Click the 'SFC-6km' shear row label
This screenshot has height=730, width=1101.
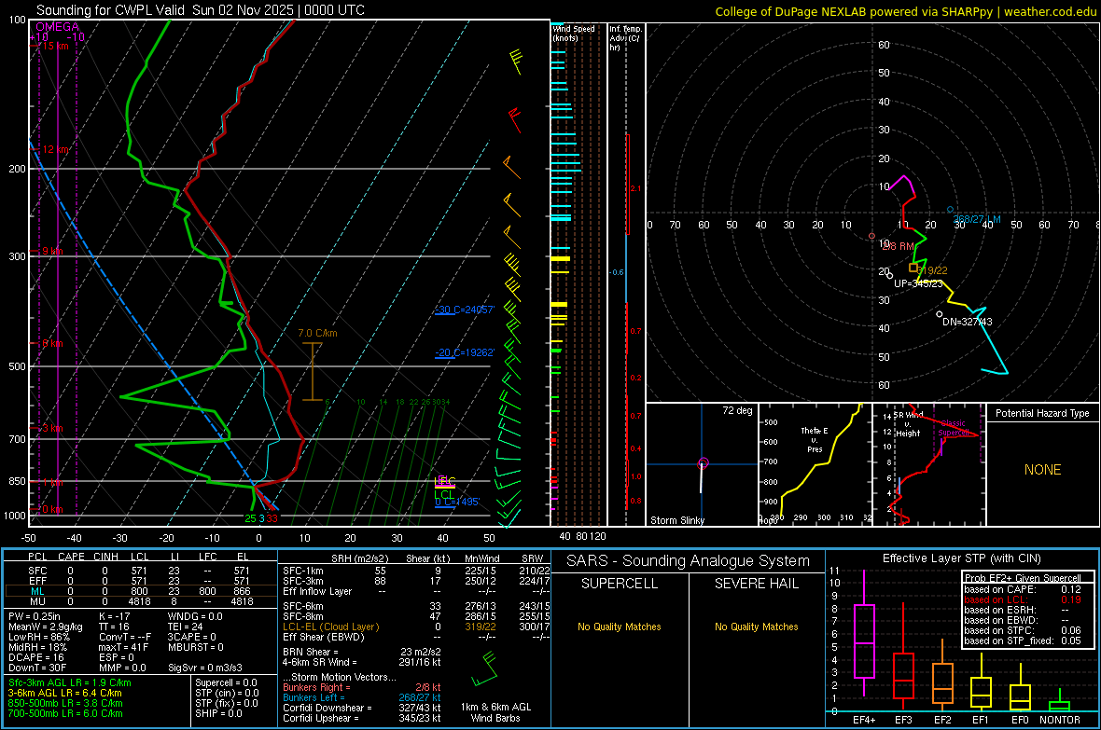[302, 606]
